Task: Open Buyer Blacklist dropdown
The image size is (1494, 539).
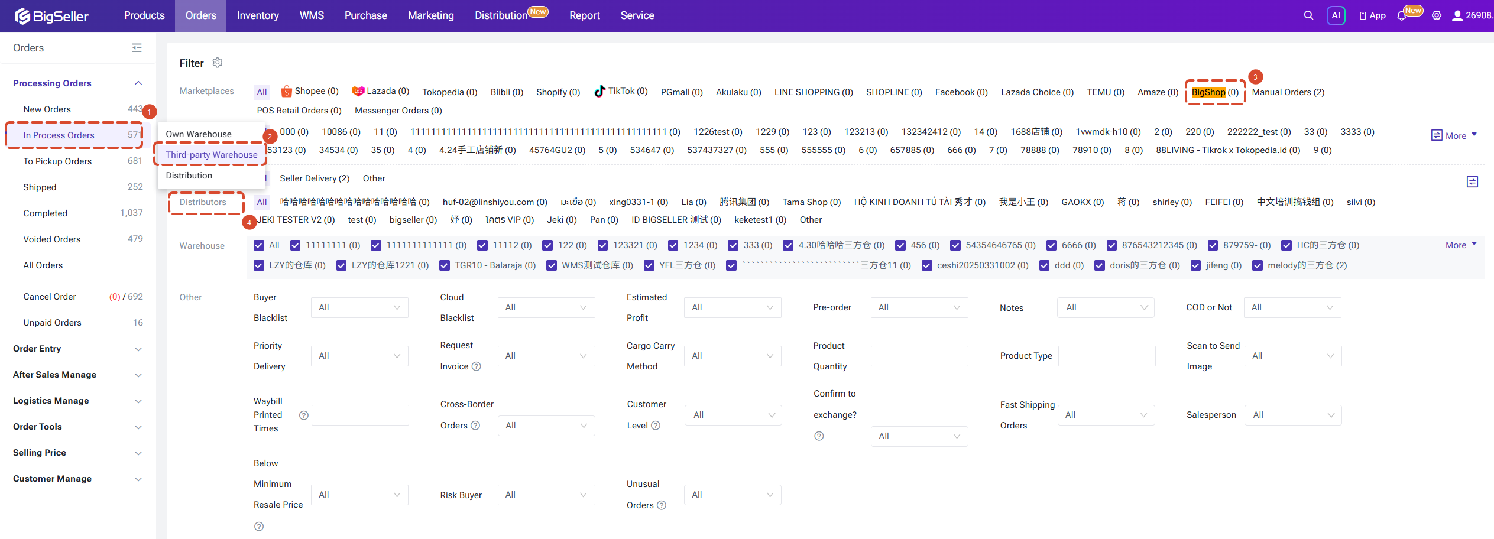Action: coord(359,307)
